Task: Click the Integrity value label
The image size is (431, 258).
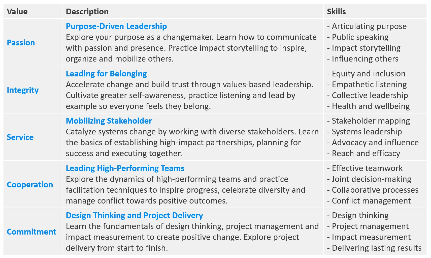Action: click(23, 90)
